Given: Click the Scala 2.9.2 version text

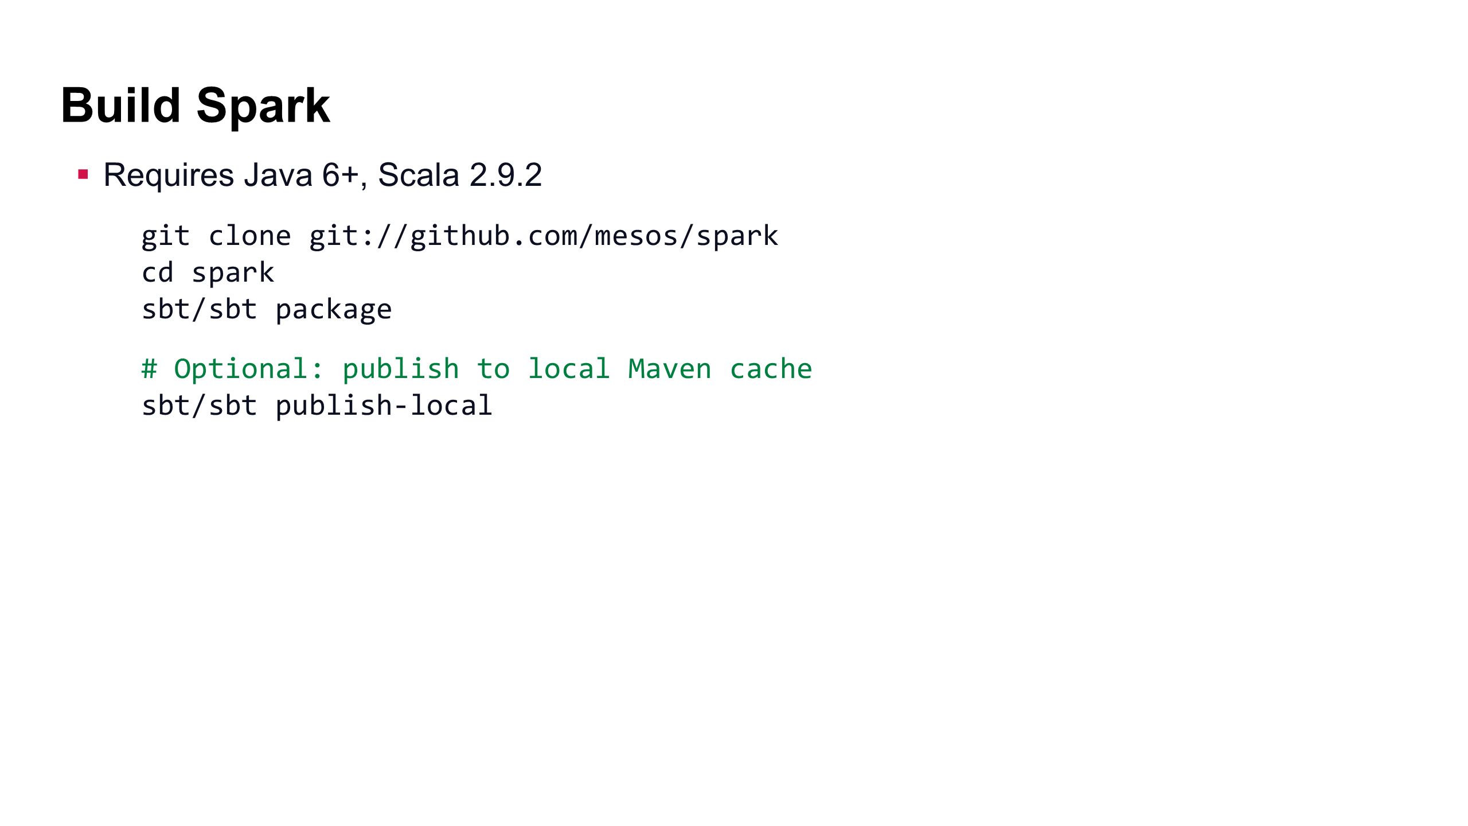Looking at the screenshot, I should pyautogui.click(x=460, y=175).
